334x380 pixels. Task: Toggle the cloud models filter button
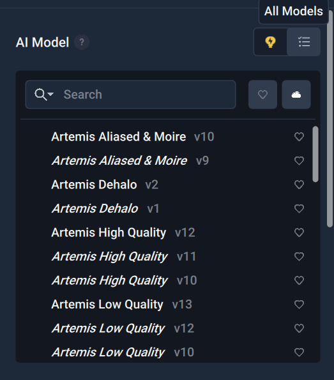(x=296, y=95)
